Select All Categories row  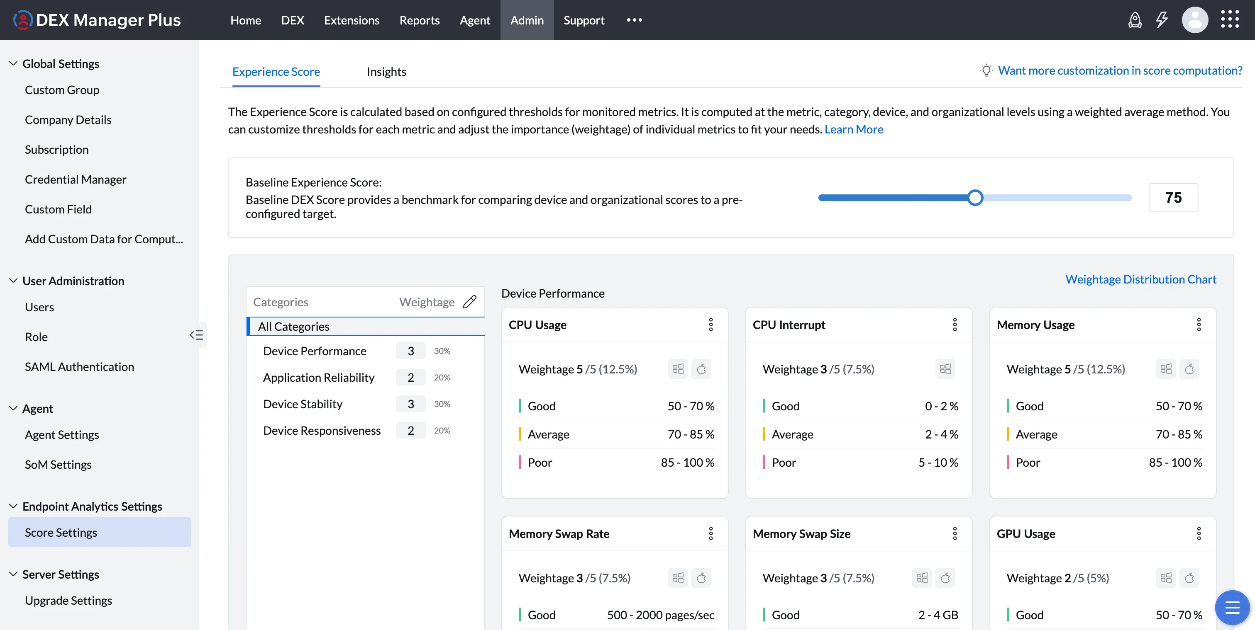[x=365, y=327]
